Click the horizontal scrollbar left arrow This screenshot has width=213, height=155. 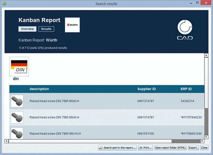point(7,141)
